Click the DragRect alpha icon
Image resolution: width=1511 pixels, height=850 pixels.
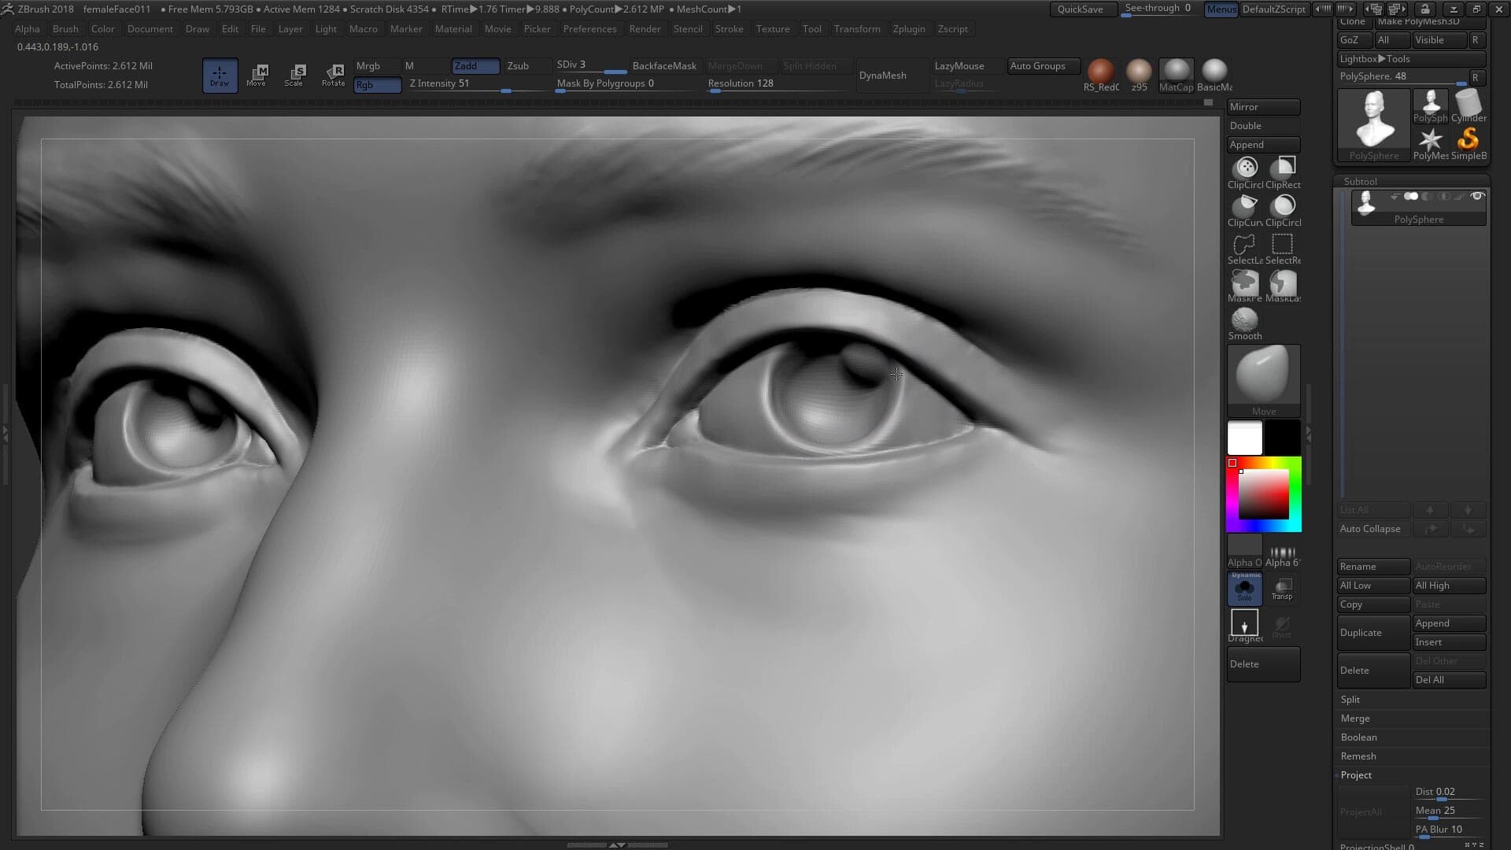pyautogui.click(x=1244, y=623)
